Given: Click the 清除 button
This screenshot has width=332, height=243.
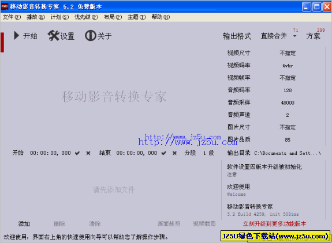Looking at the screenshot, I should tap(95, 224).
